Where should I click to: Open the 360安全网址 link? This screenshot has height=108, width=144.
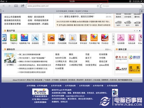click(x=91, y=65)
